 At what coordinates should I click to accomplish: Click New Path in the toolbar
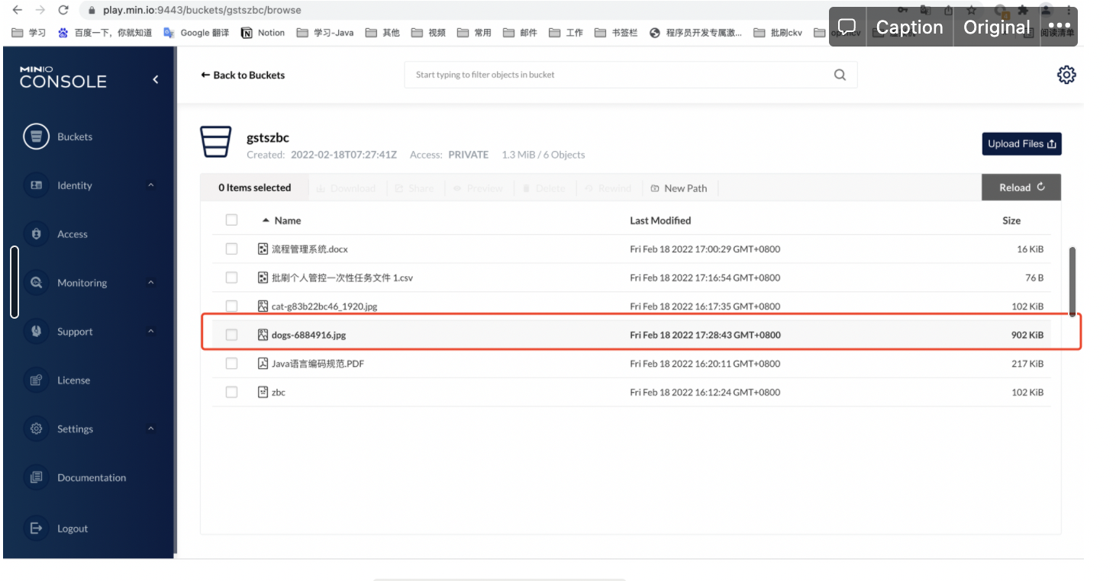[679, 188]
